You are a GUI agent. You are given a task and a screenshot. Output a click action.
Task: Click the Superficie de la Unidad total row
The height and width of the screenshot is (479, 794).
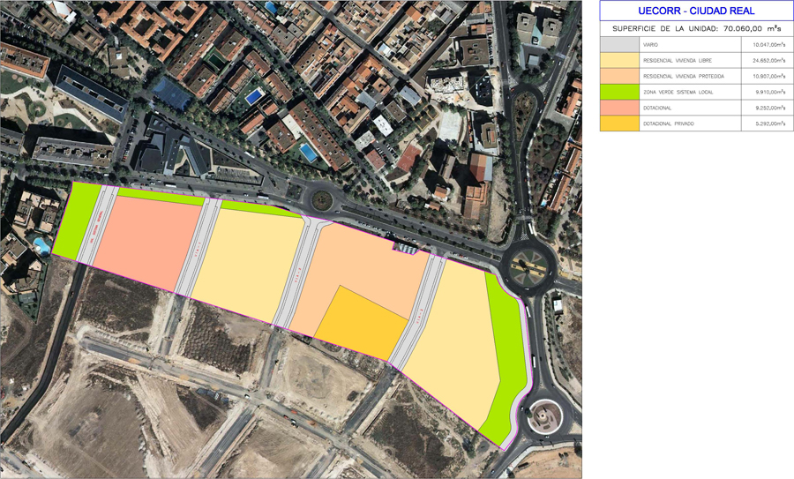tap(695, 28)
